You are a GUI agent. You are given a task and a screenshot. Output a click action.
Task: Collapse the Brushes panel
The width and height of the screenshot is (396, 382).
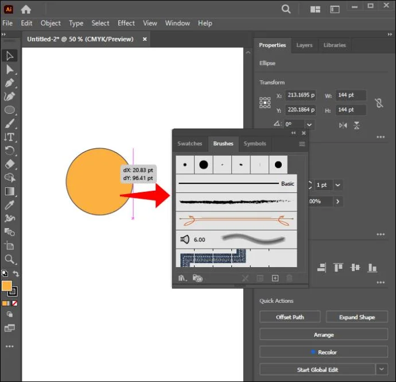pyautogui.click(x=293, y=133)
